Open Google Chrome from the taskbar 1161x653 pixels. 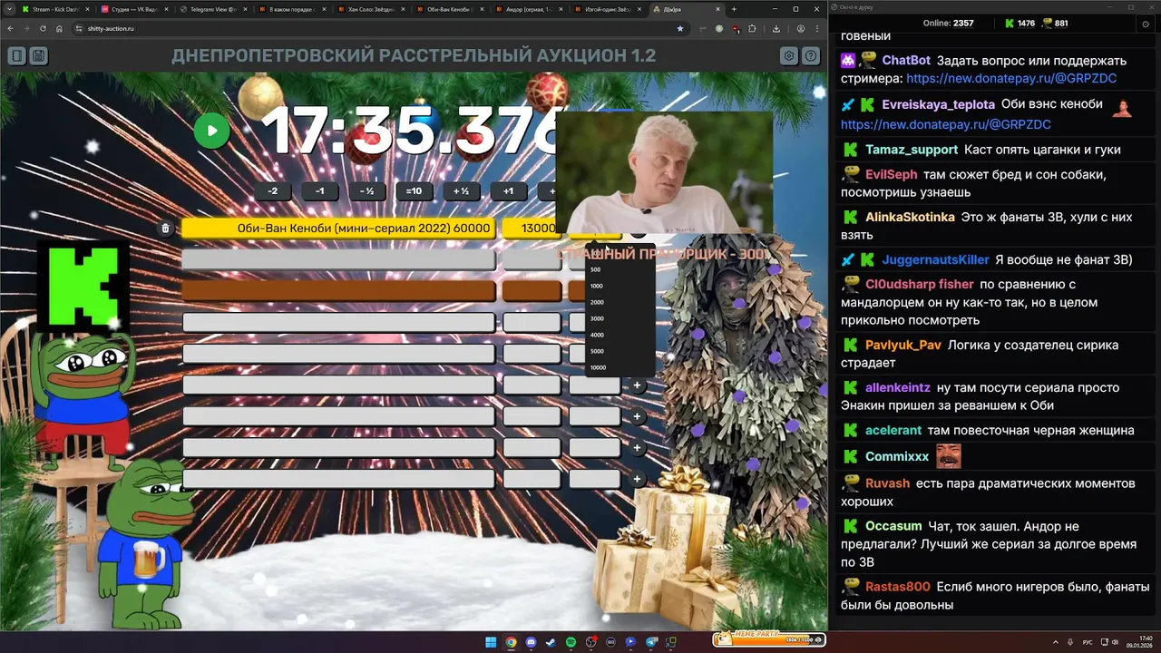click(511, 642)
